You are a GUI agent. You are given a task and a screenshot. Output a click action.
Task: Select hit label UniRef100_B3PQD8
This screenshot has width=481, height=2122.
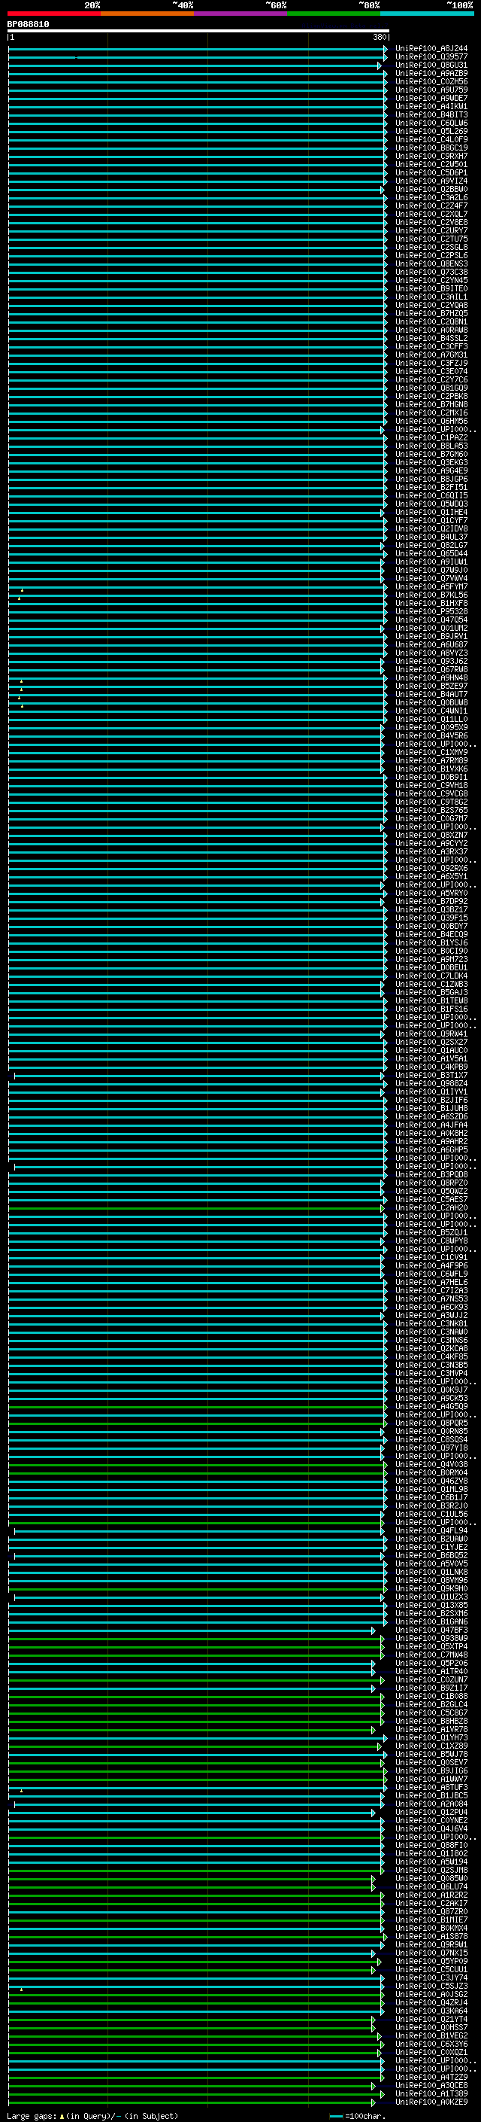click(431, 1175)
